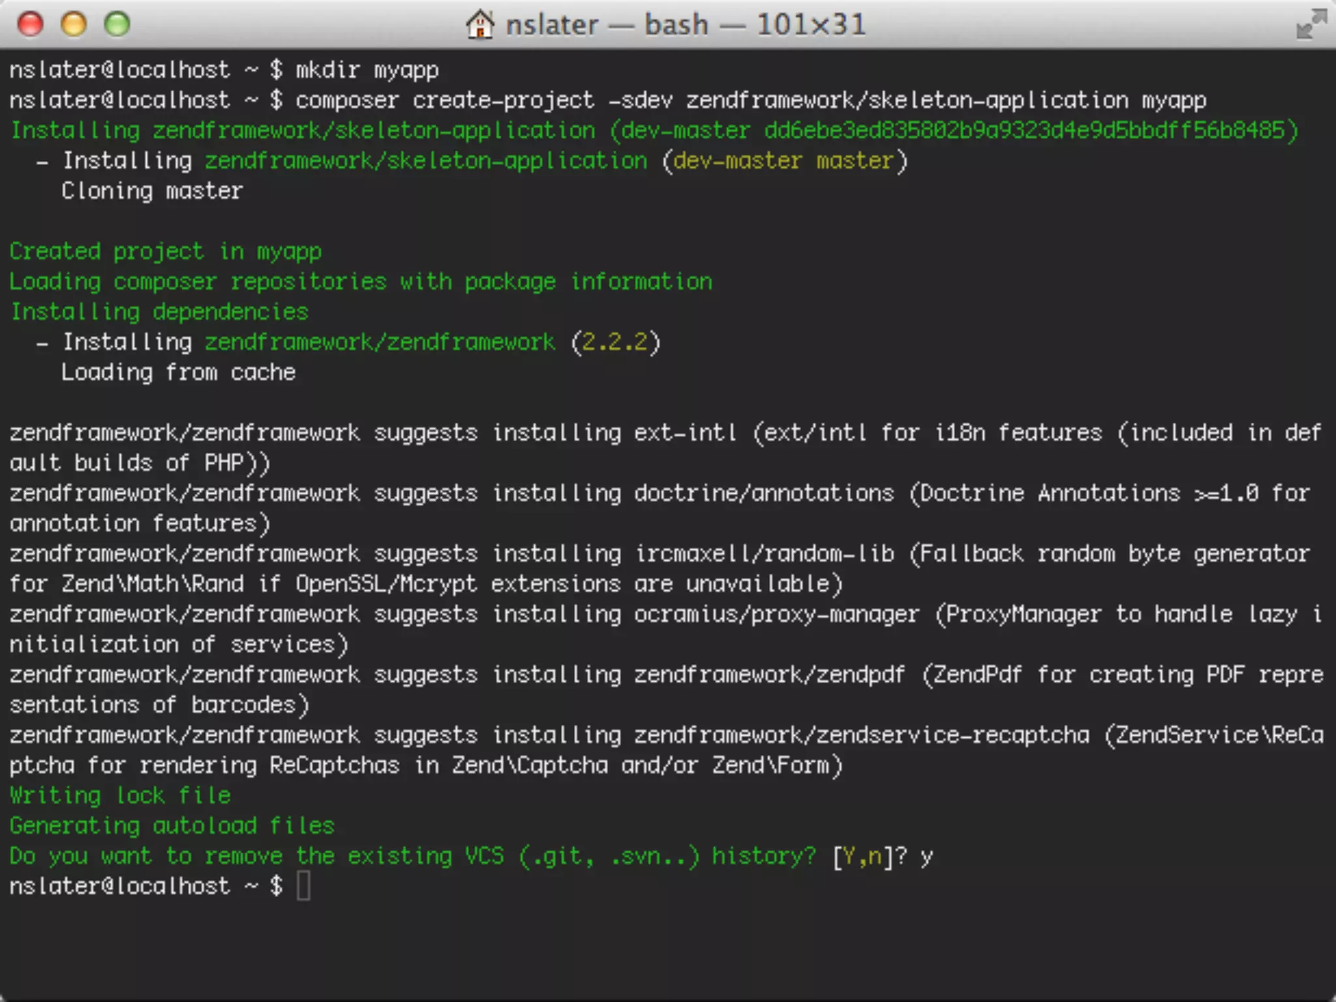Minimize the window with the yellow button
This screenshot has width=1336, height=1002.
74,25
